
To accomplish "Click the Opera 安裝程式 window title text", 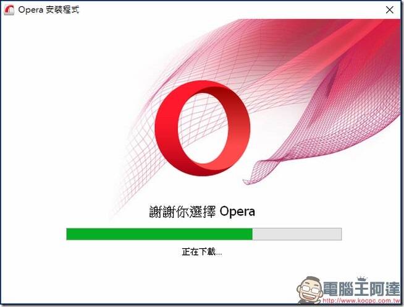I will [48, 10].
